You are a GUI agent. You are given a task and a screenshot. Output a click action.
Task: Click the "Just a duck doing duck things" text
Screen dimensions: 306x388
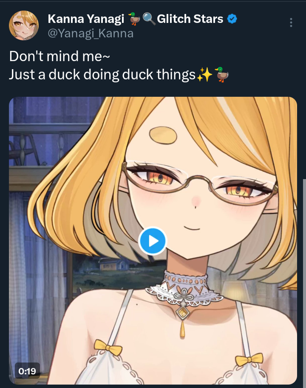coord(102,74)
